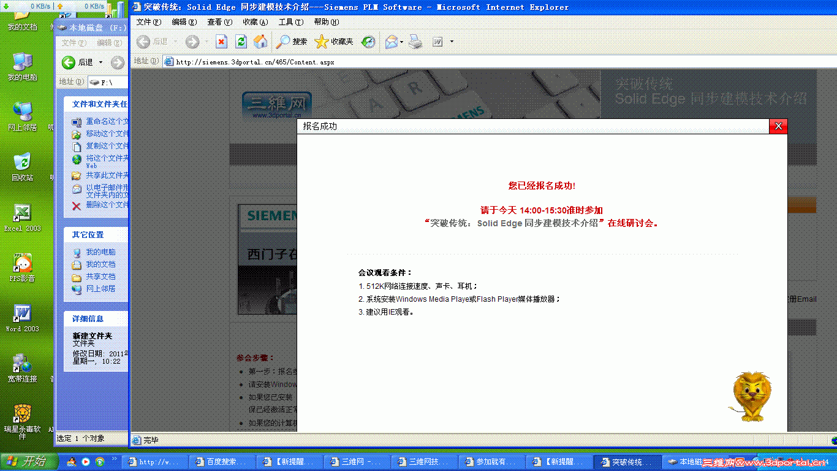Open Word 2003 desktop shortcut
837x471 pixels.
point(23,318)
